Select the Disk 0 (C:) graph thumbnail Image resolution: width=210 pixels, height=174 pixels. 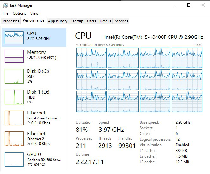14,77
